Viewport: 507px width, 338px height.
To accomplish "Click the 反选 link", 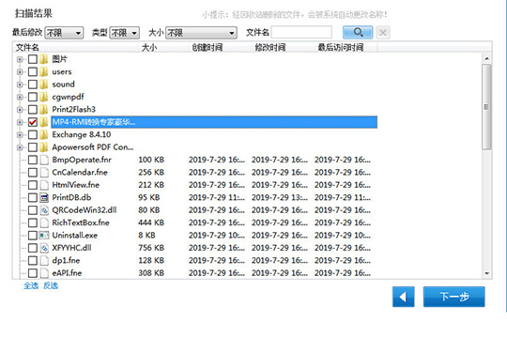I will 51,285.
